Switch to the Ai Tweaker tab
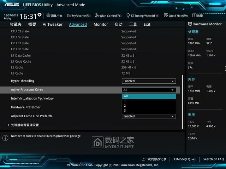Viewport: 226px width, 169px height. click(x=53, y=24)
